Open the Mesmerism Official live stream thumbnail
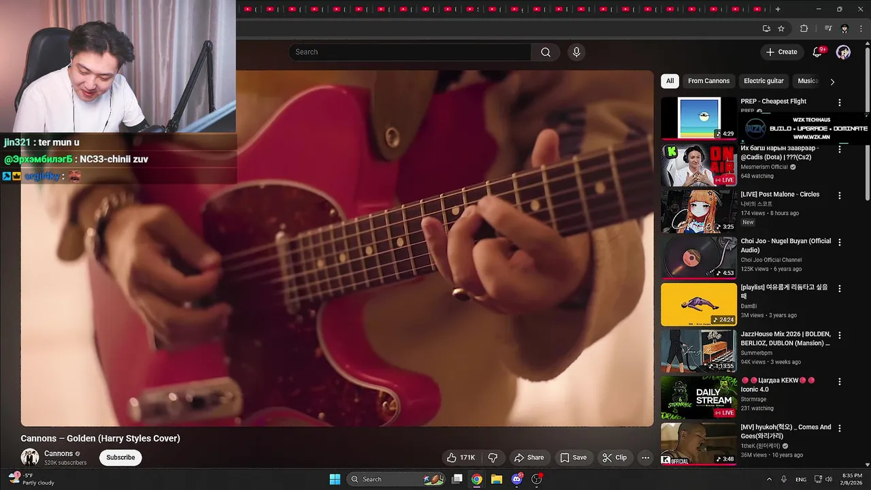871x490 pixels. click(x=698, y=164)
